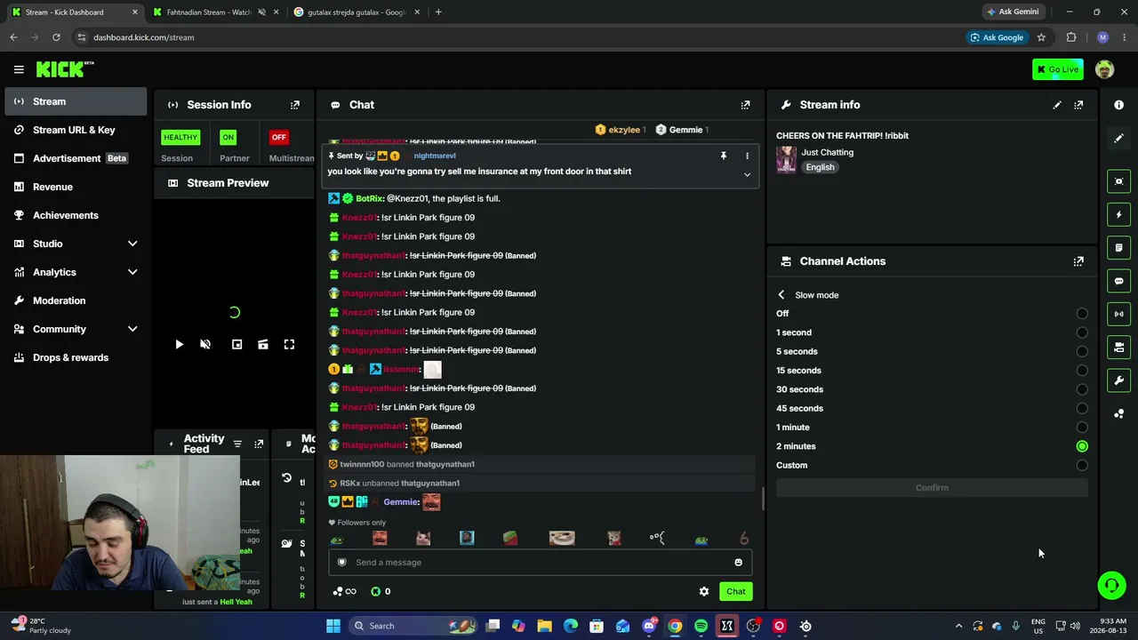Enter fullscreen on the stream preview
1138x640 pixels.
289,345
